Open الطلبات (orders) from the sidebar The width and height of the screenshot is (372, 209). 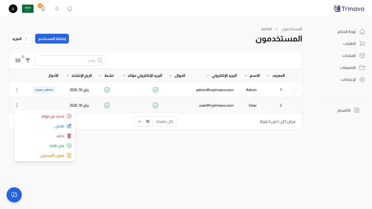pos(350,44)
